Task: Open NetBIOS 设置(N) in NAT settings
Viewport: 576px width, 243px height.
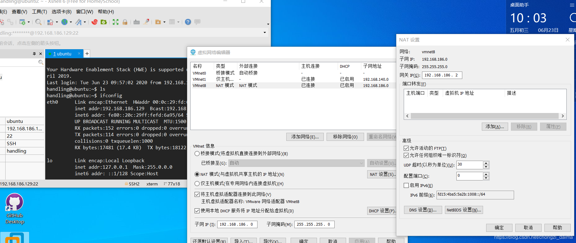Action: click(464, 210)
